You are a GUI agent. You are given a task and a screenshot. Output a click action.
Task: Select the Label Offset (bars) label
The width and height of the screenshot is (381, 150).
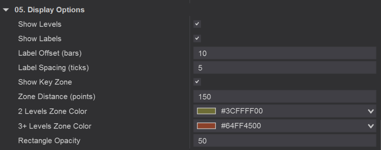click(x=50, y=53)
